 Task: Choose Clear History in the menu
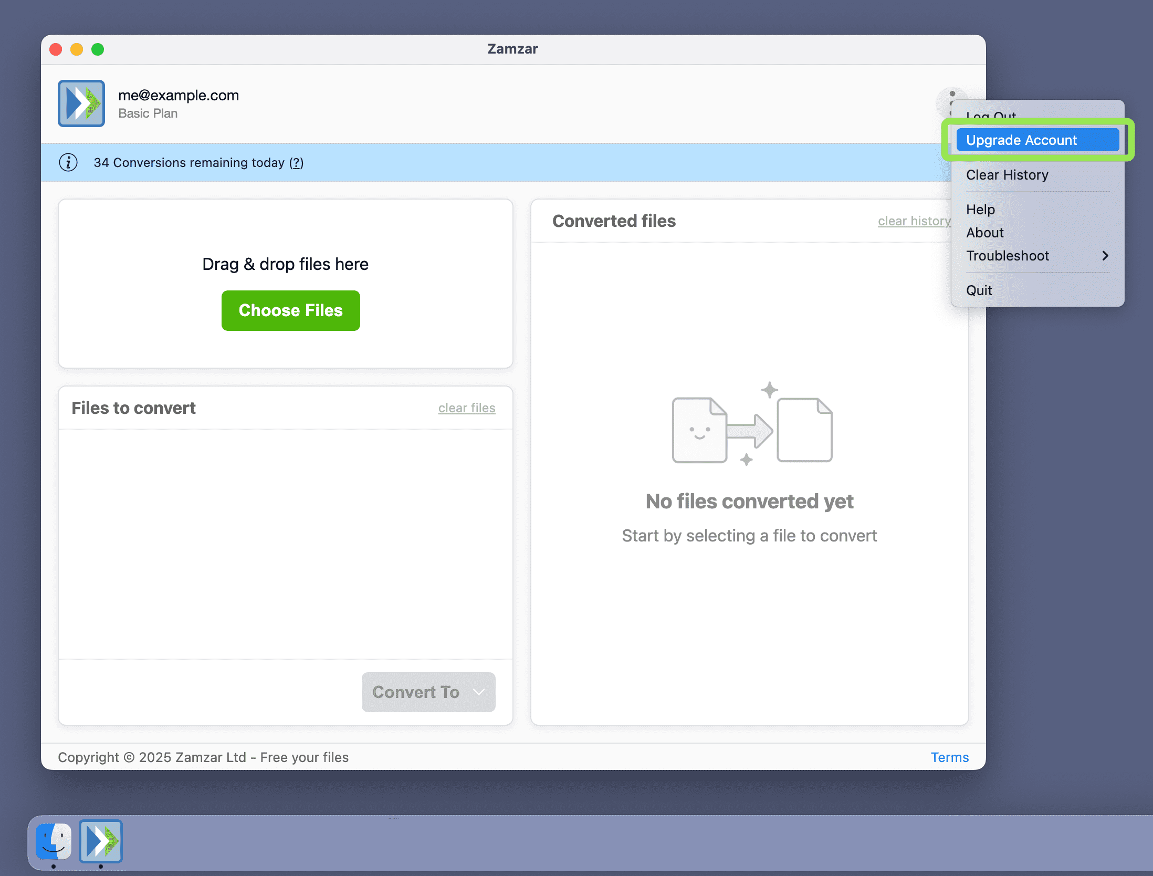(x=1007, y=175)
